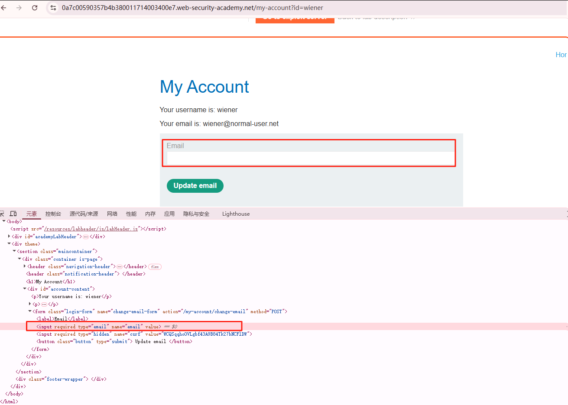Click the Home link at the page's right edge
Viewport: 568px width, 405px height.
point(561,55)
